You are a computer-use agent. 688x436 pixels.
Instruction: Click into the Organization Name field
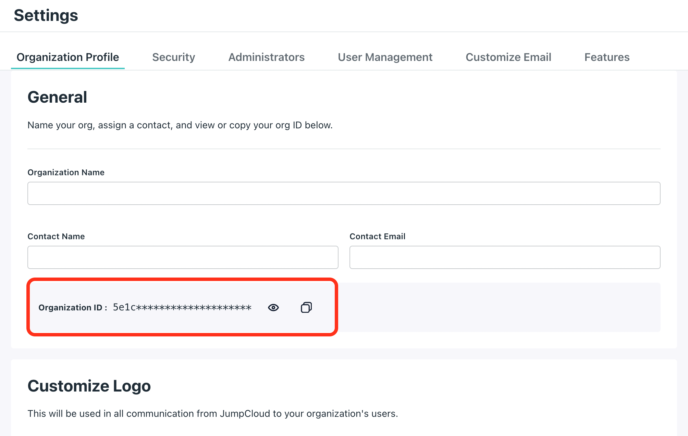pyautogui.click(x=344, y=193)
